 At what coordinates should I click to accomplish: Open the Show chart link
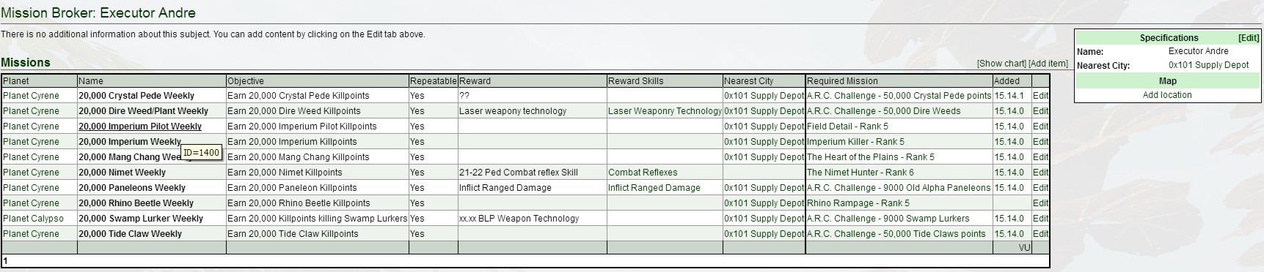[1001, 64]
